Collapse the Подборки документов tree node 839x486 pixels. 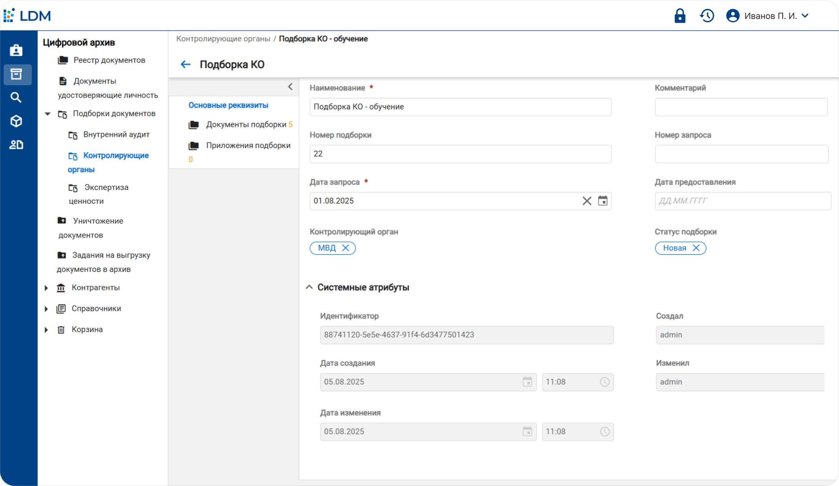click(47, 114)
